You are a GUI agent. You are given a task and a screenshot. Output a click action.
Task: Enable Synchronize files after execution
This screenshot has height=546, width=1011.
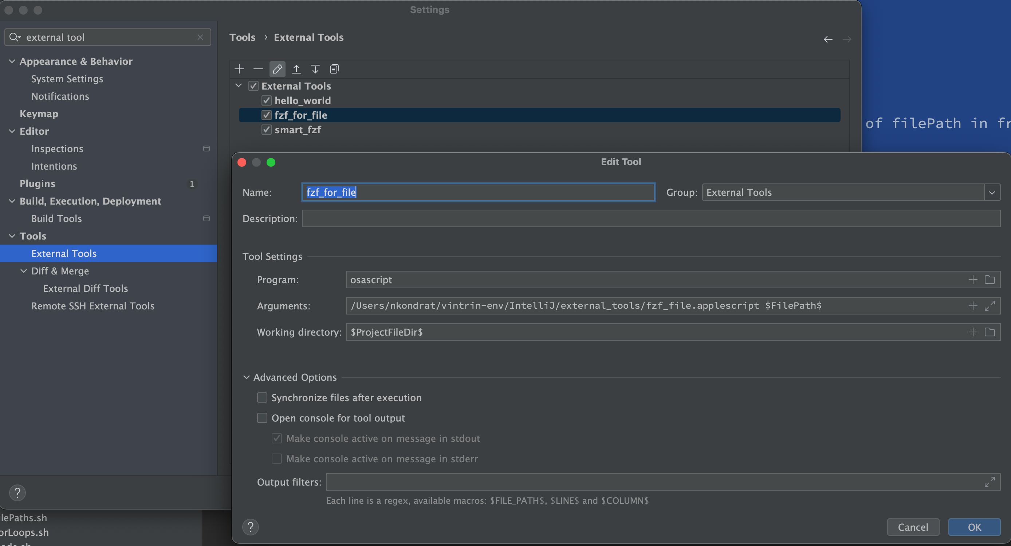pyautogui.click(x=262, y=397)
